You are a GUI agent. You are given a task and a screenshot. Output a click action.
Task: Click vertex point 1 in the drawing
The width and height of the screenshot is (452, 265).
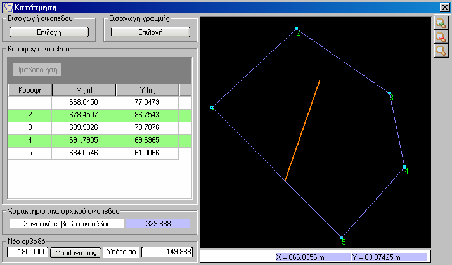[x=212, y=108]
